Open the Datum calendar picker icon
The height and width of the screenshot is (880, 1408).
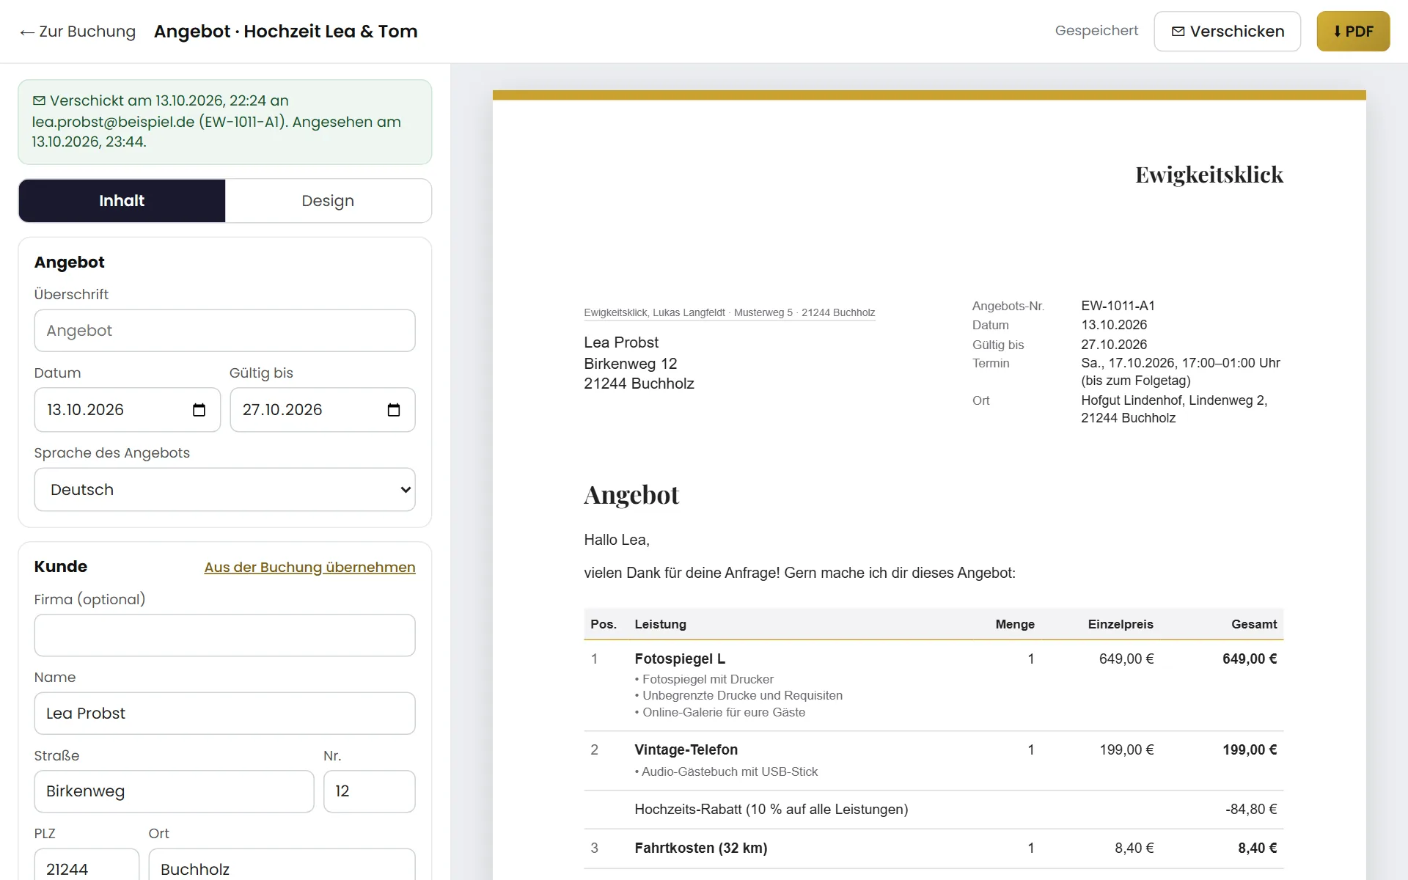[x=199, y=410]
